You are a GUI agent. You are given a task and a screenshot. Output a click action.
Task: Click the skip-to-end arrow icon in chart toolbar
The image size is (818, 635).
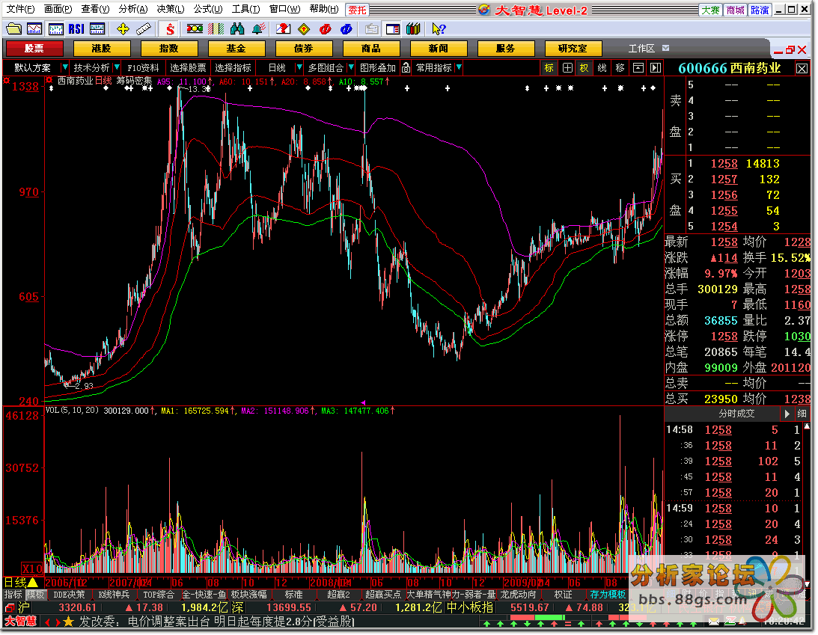point(656,68)
